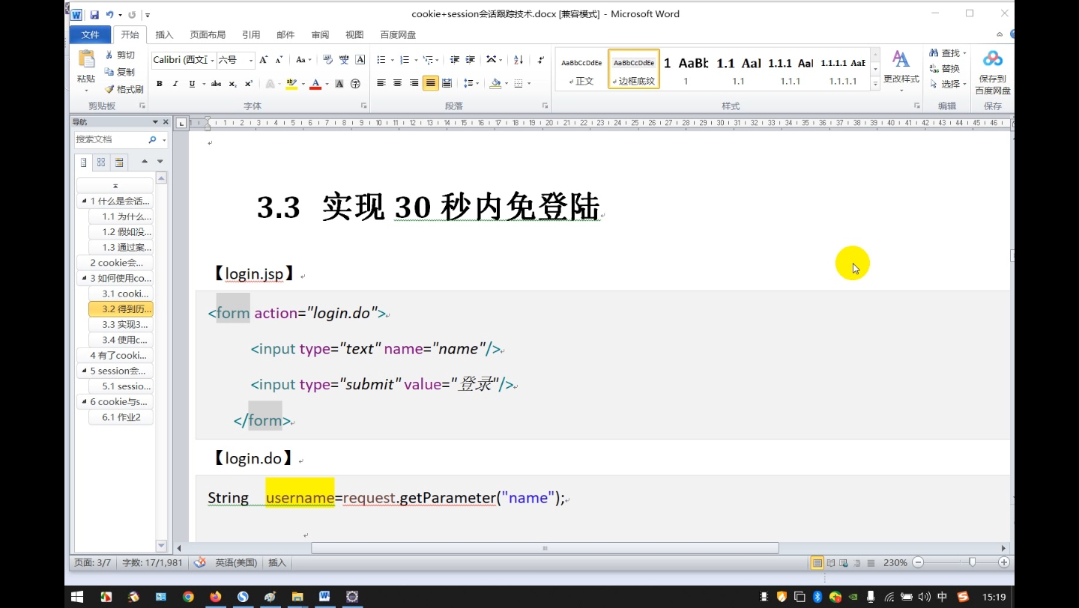Sort text with the A-Z sort icon
This screenshot has width=1079, height=608.
click(x=519, y=60)
